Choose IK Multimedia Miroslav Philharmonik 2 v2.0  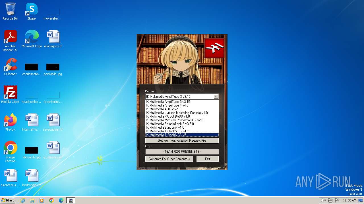[x=182, y=120]
